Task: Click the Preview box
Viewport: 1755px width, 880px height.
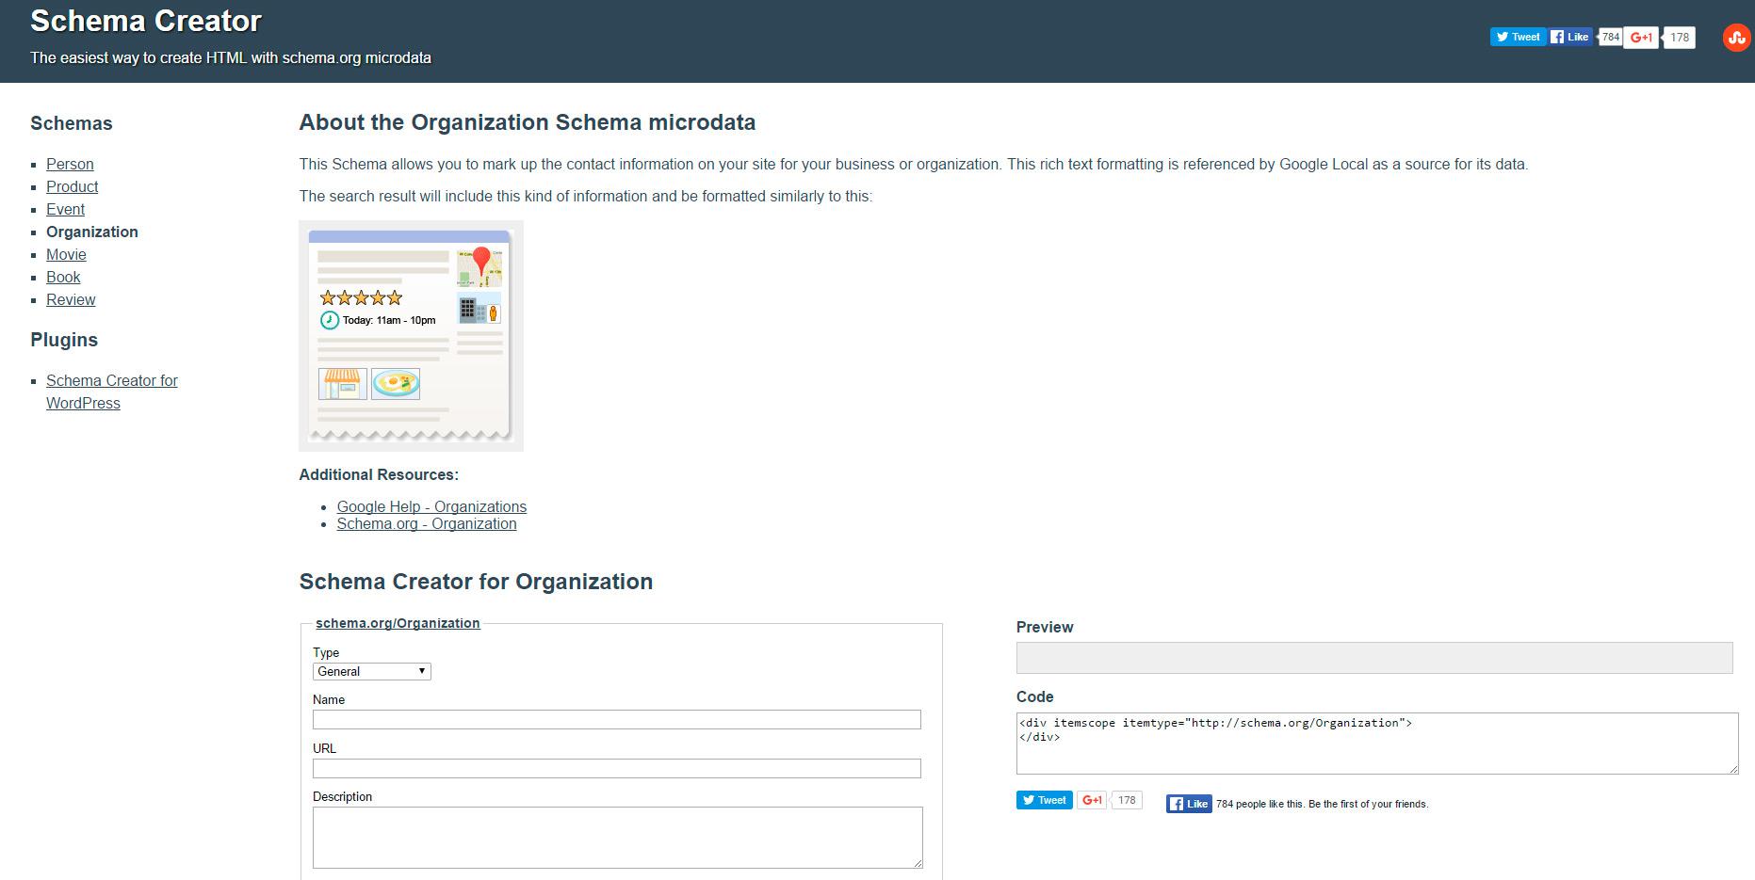Action: pos(1374,658)
